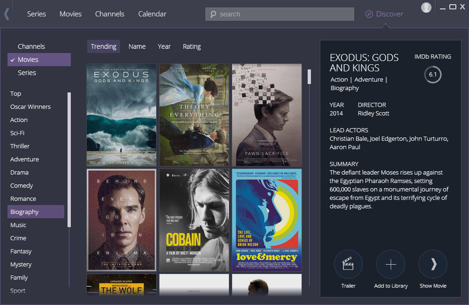Filter by Sport genre
Screen dimensions: 469x305
point(18,290)
